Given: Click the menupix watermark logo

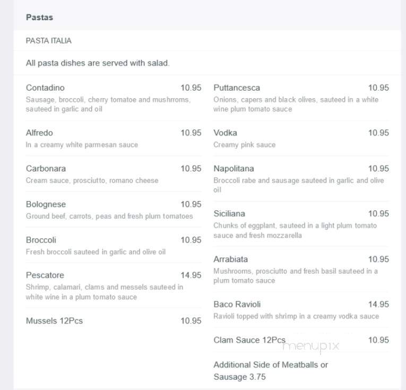Looking at the screenshot, I should coord(310,346).
